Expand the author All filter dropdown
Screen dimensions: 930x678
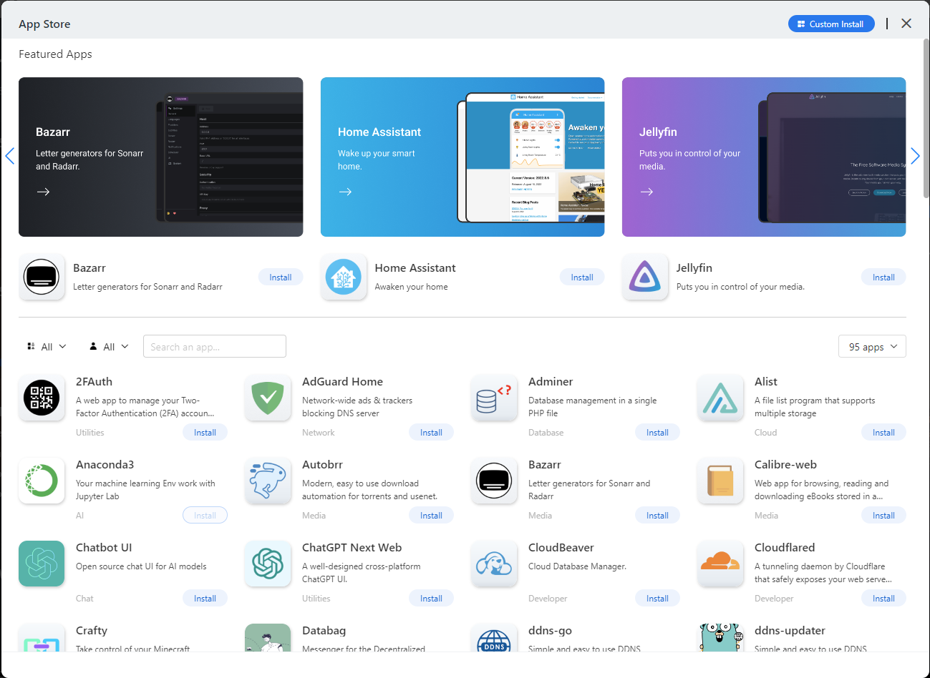109,346
